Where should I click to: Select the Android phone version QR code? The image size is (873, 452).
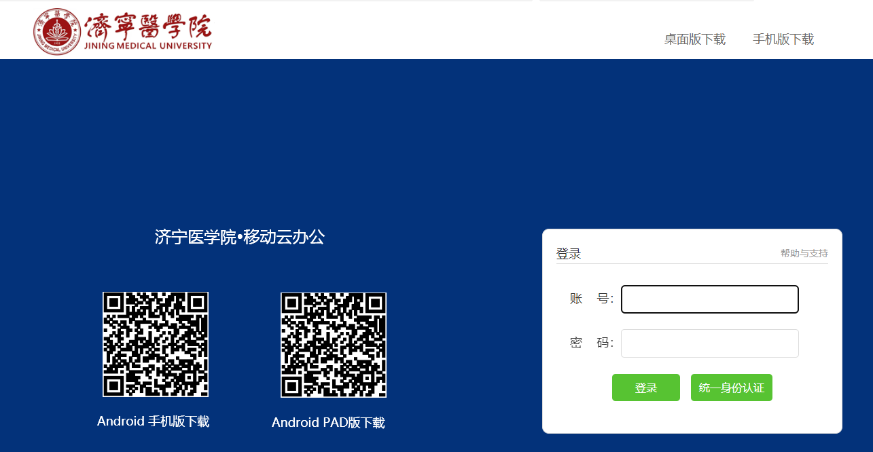click(156, 344)
